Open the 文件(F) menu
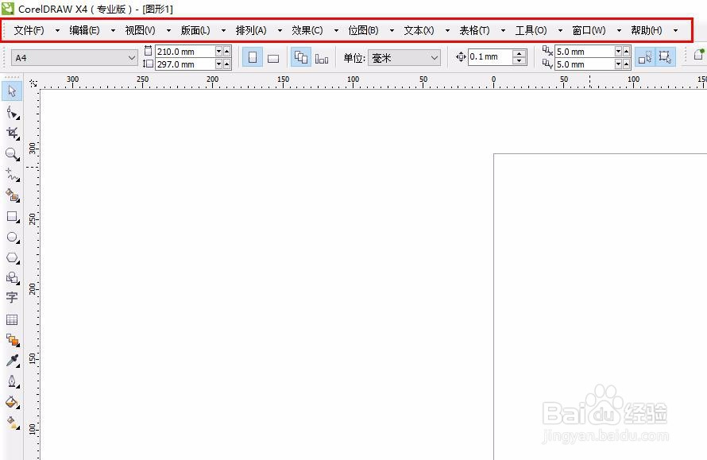707x460 pixels. [29, 30]
